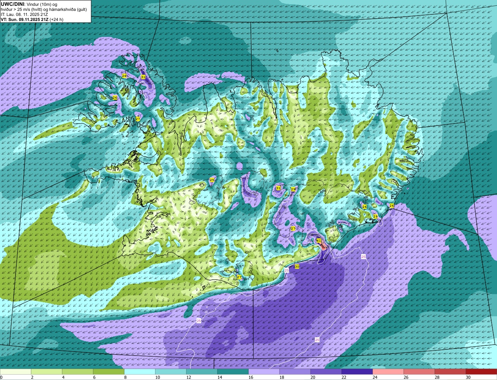Click the legend tick value 24
The image size is (497, 380).
[375, 377]
